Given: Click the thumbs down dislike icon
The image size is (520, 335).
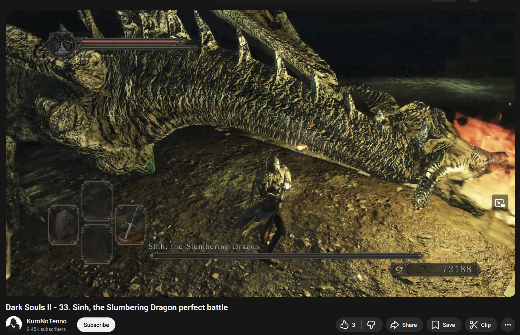Looking at the screenshot, I should click(x=371, y=325).
